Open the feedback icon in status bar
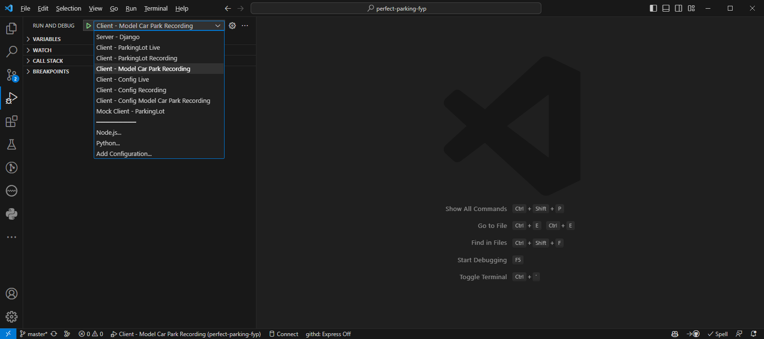Viewport: 764px width, 339px height. pos(739,334)
